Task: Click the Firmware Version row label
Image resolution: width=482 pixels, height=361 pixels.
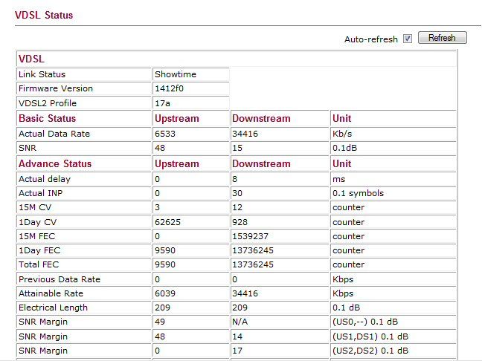Action: point(56,88)
